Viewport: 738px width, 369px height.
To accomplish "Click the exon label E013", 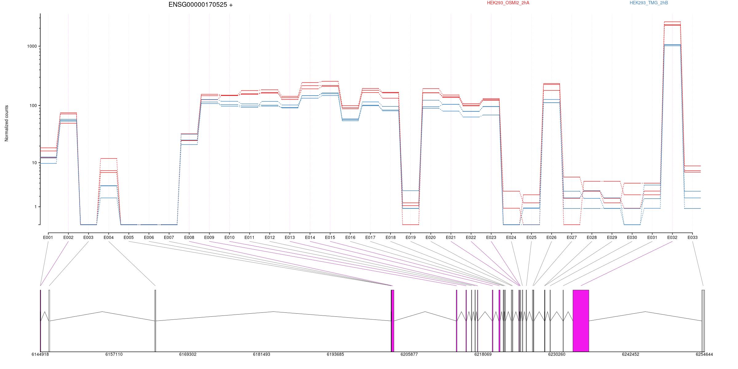I will coord(290,237).
